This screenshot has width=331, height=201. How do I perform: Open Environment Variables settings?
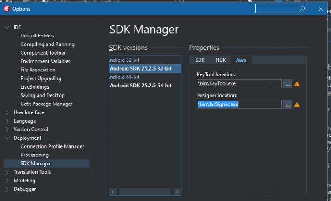tap(45, 61)
